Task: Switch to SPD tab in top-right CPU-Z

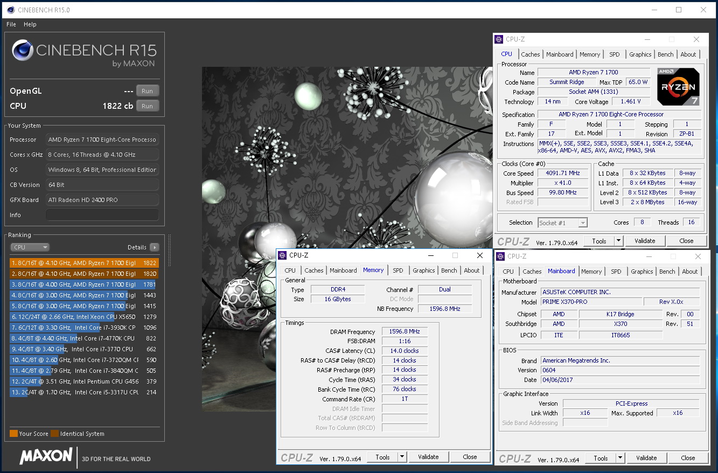Action: [x=614, y=54]
